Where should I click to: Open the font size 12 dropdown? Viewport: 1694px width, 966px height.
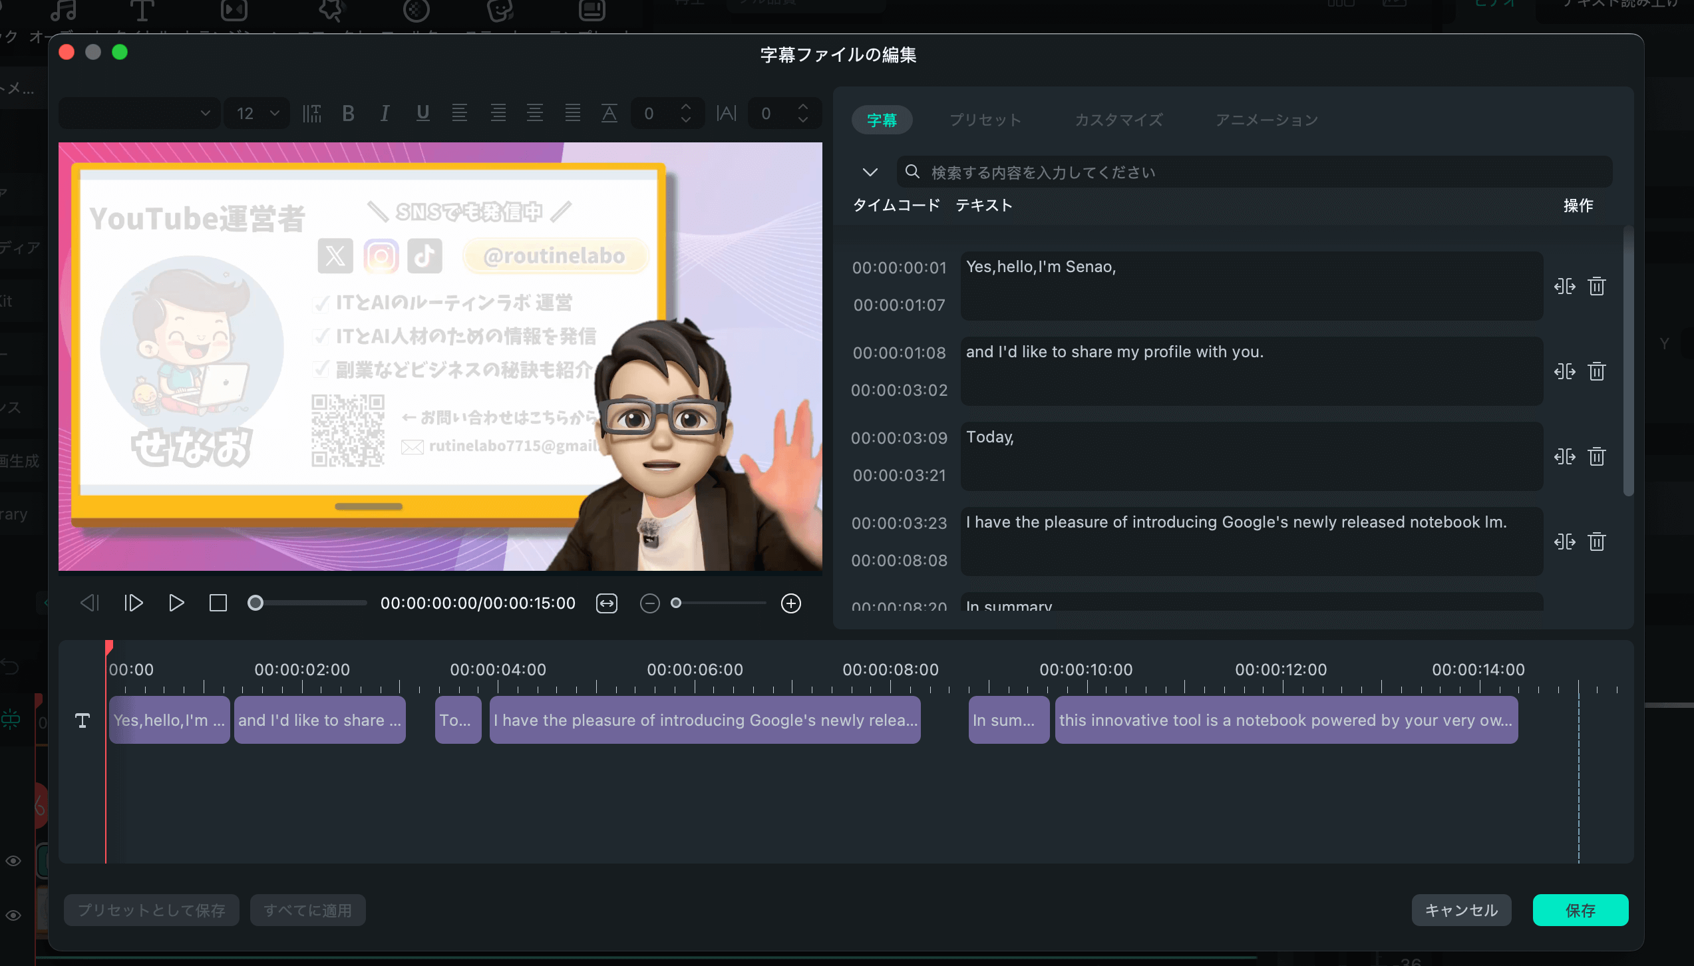coord(257,114)
